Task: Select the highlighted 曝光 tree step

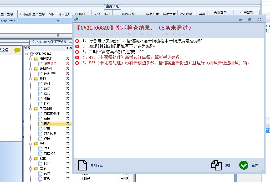Action: click(x=47, y=123)
